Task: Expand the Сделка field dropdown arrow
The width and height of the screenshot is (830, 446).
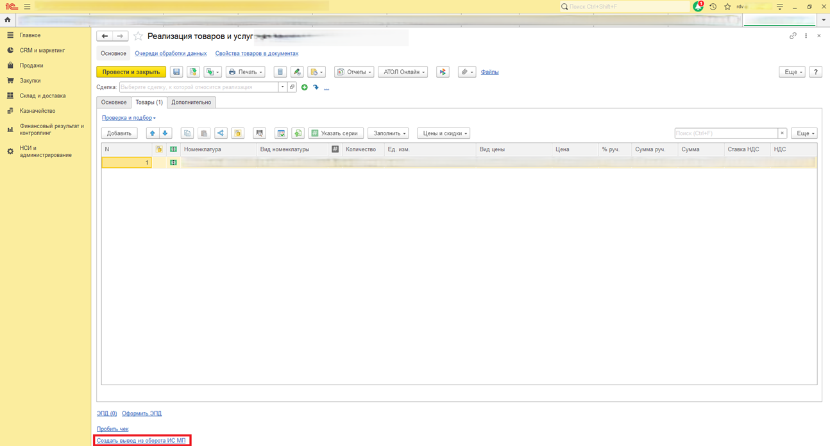Action: (282, 87)
